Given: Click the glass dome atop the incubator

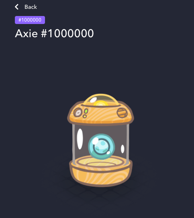Looking at the screenshot, I should (x=101, y=100).
